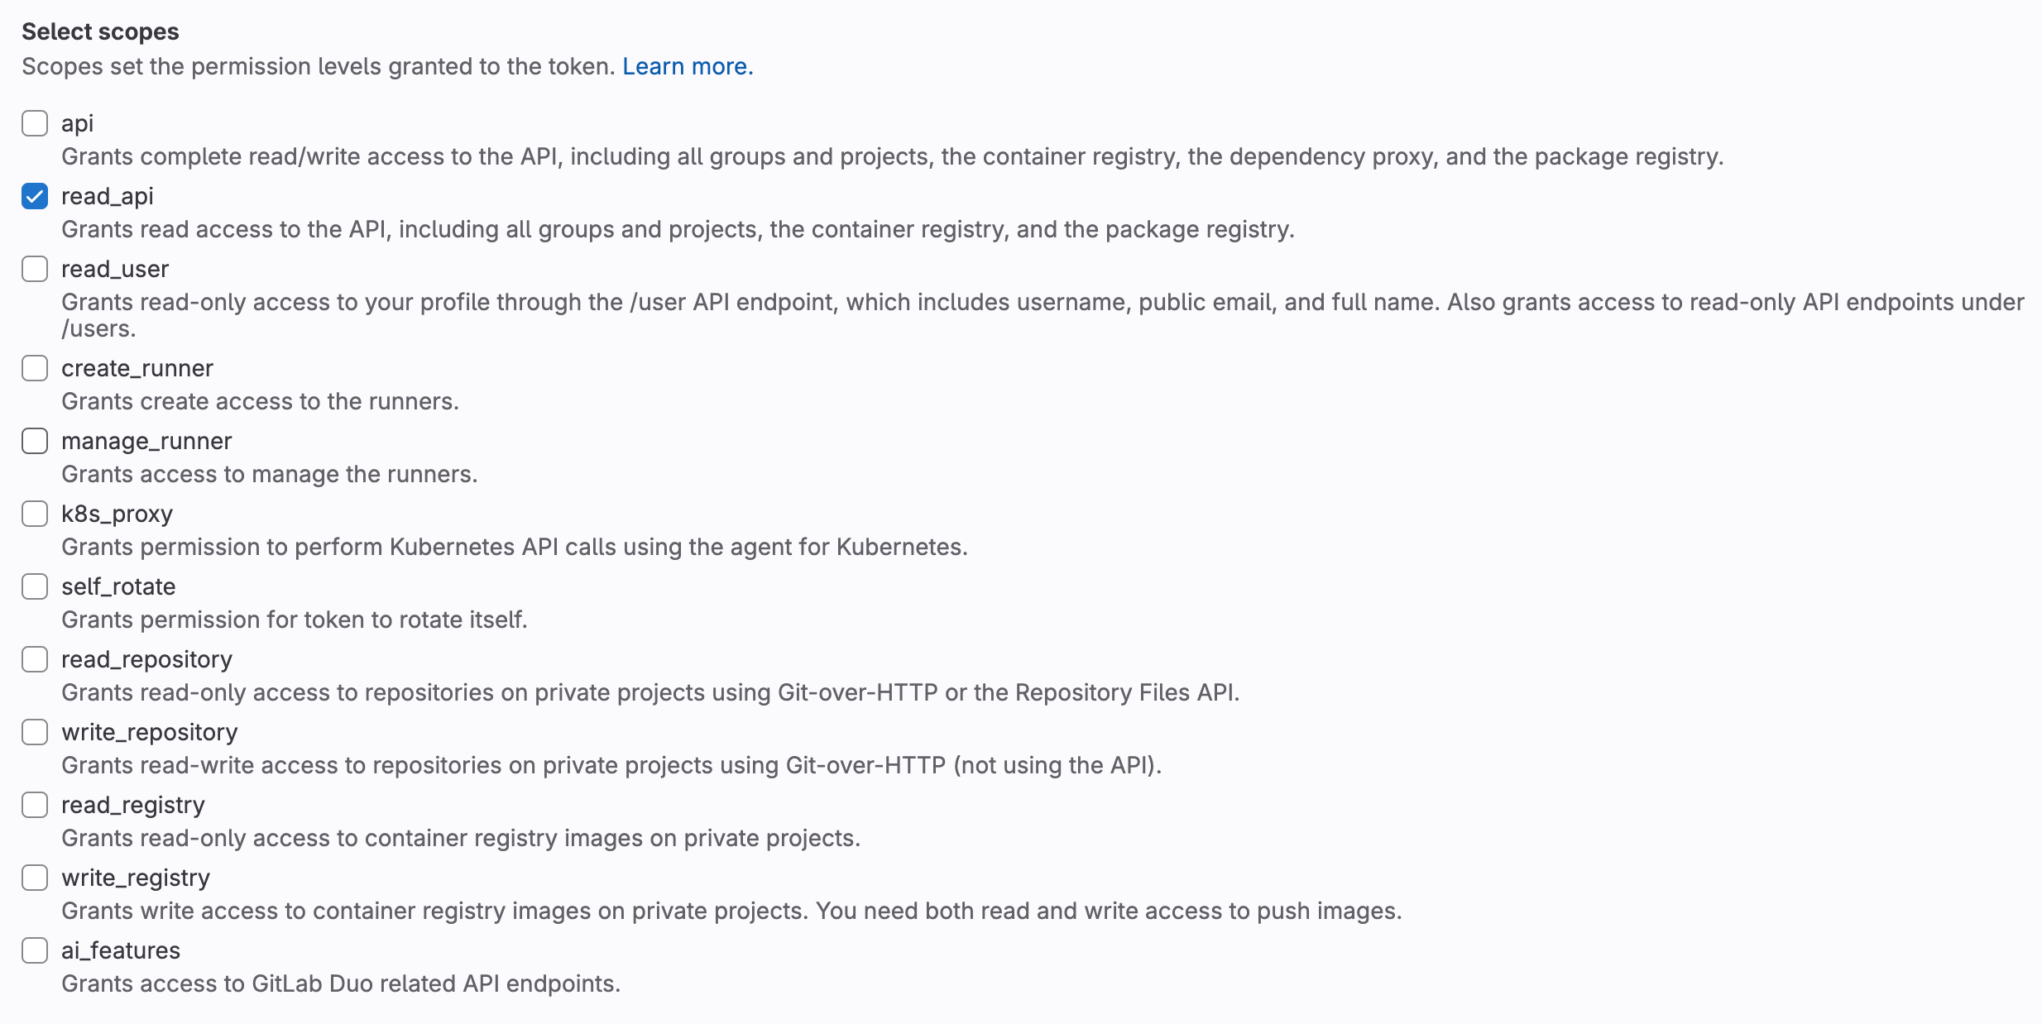Uncheck the read_api scope checkbox

35,196
